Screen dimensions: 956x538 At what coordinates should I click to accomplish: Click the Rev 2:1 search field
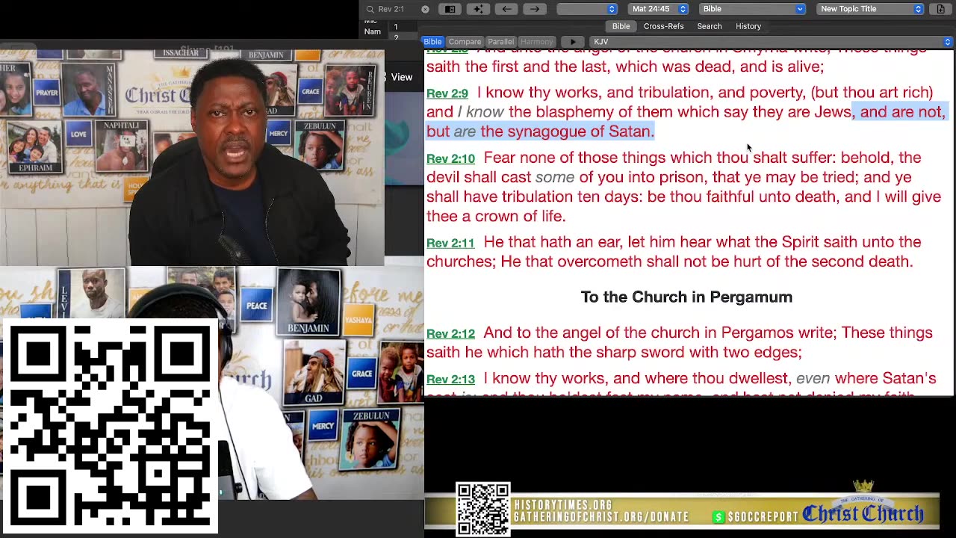coord(397,9)
